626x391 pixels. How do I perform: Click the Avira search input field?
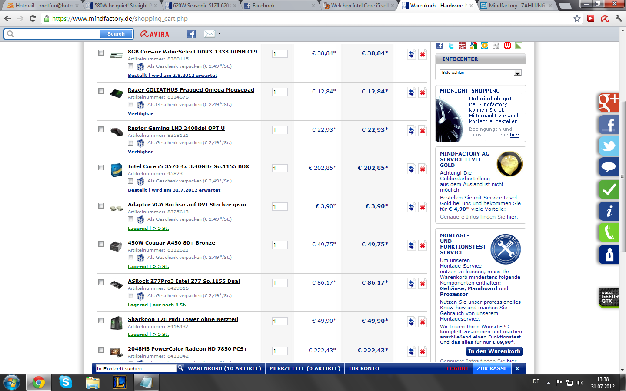[57, 34]
